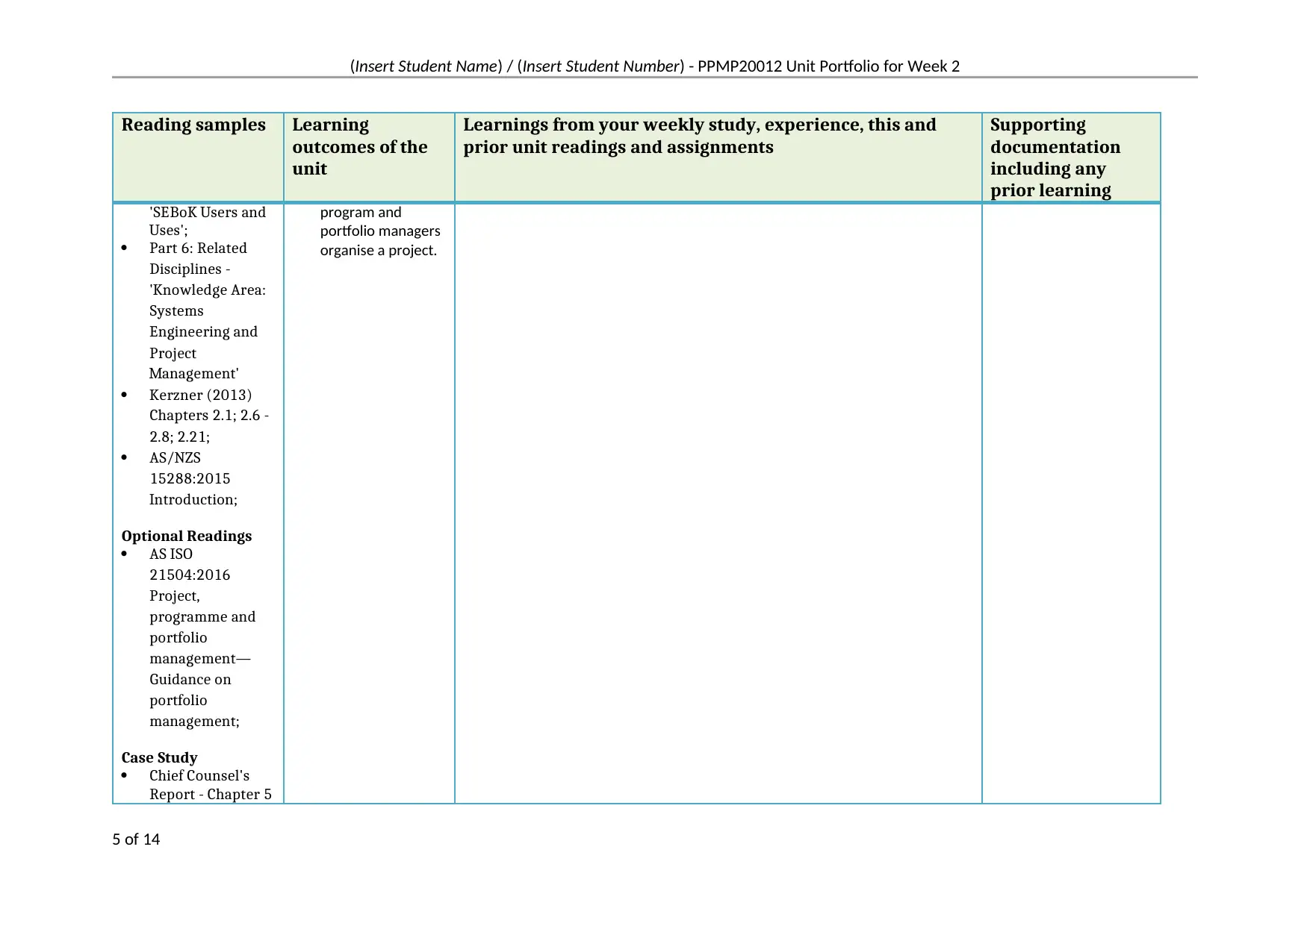Click 'Knowledge Area: Systems' text line
The height and width of the screenshot is (926, 1310).
point(207,300)
